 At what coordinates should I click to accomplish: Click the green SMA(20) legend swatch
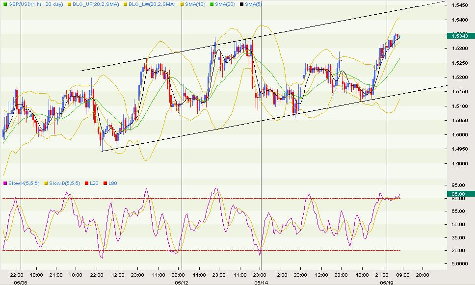tap(212, 4)
